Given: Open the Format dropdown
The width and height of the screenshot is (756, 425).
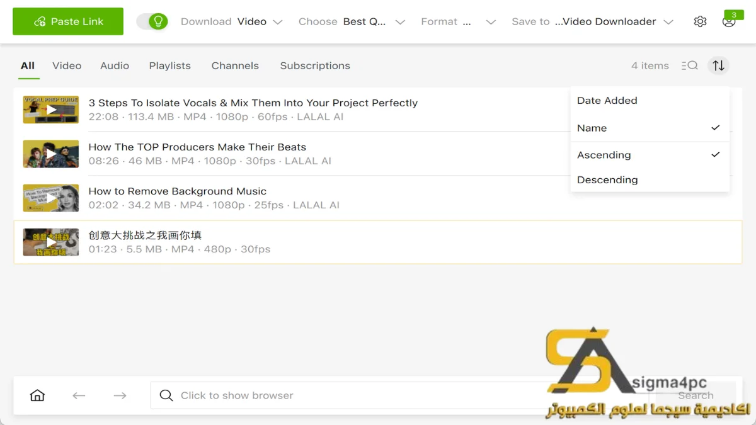Looking at the screenshot, I should coord(458,21).
